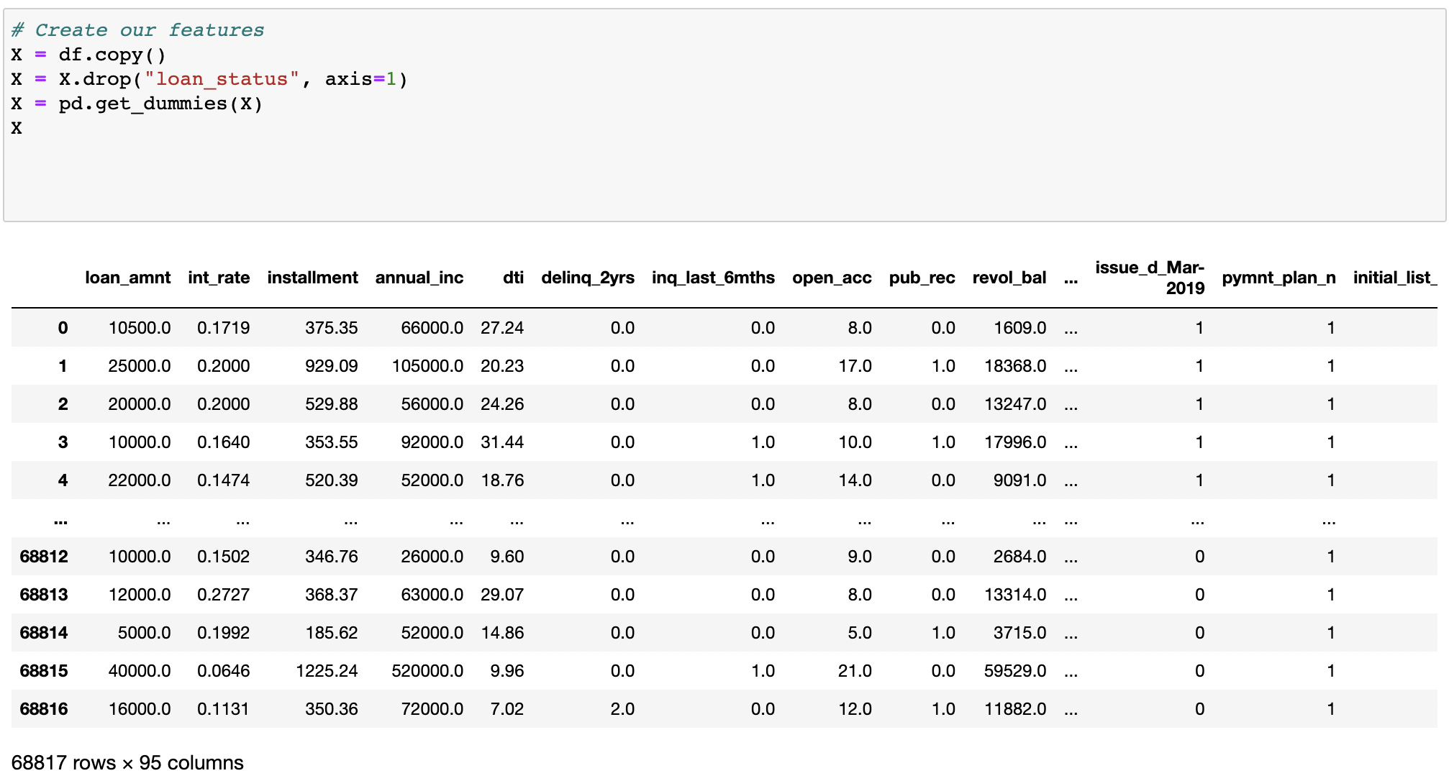Select the final X line in the cell
This screenshot has height=781, width=1449.
coord(16,127)
